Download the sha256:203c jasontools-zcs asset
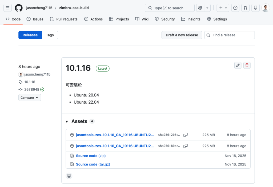 click(115, 135)
